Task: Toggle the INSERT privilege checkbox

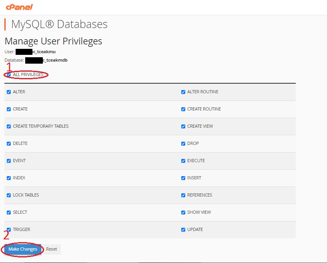Action: point(183,178)
